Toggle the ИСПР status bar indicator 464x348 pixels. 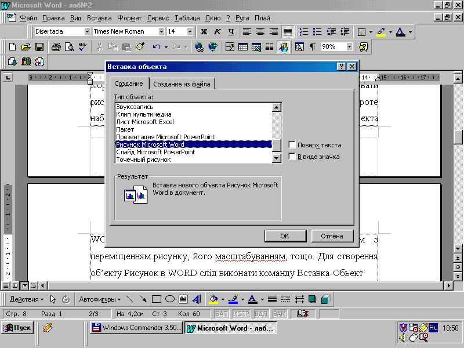[x=241, y=314]
